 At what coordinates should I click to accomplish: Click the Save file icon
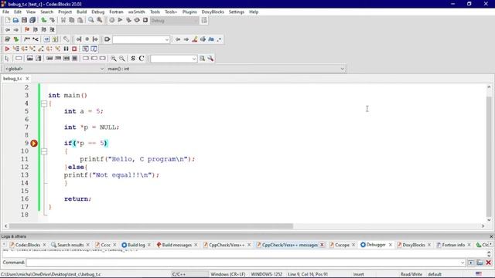[x=24, y=20]
